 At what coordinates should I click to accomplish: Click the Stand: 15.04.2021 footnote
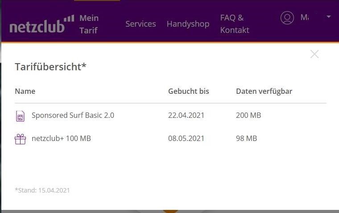point(42,190)
